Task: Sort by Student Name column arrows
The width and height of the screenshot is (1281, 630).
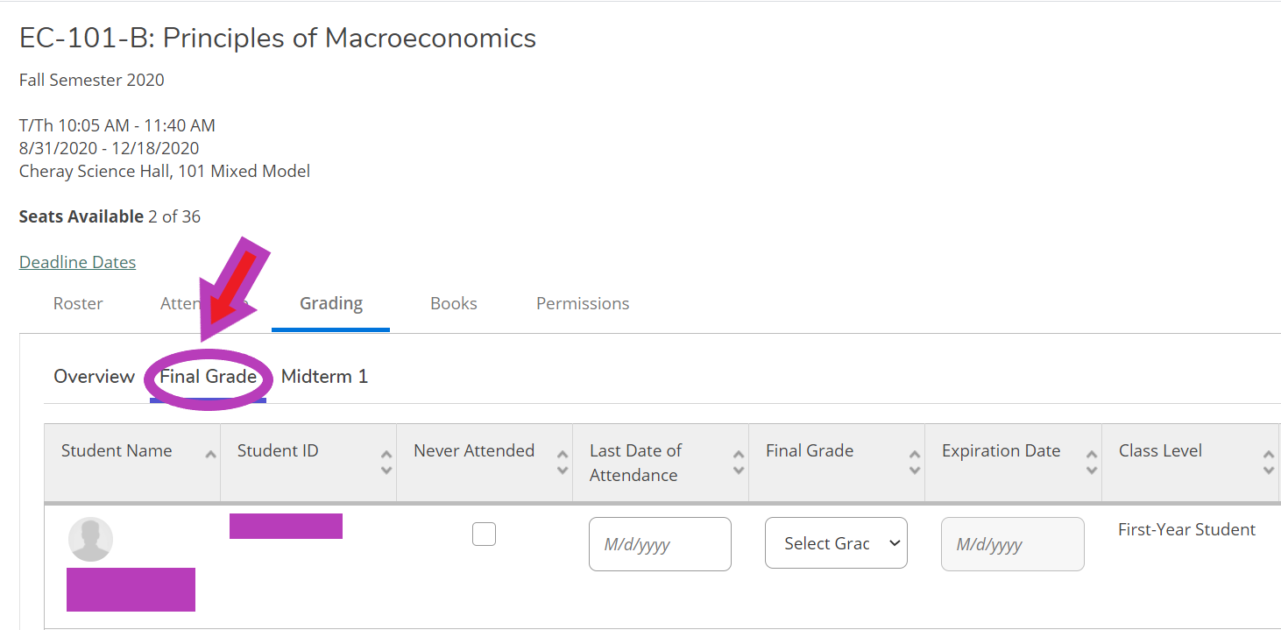Action: [210, 455]
